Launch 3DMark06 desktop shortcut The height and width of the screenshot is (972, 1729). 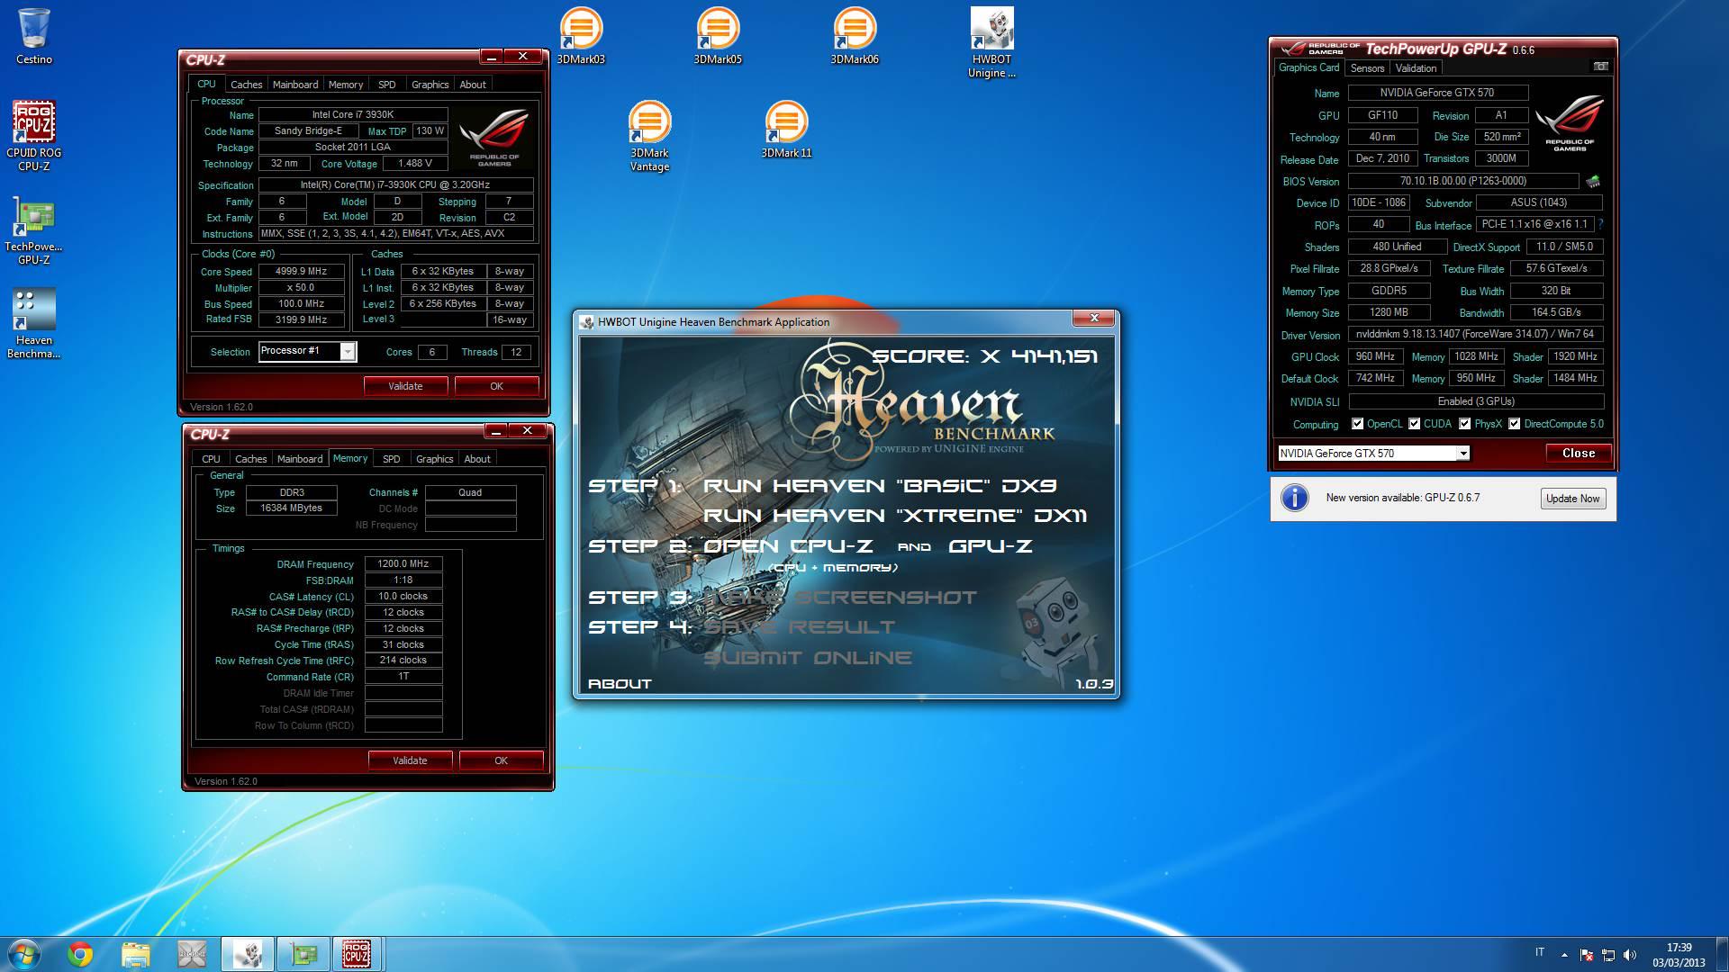pyautogui.click(x=855, y=36)
